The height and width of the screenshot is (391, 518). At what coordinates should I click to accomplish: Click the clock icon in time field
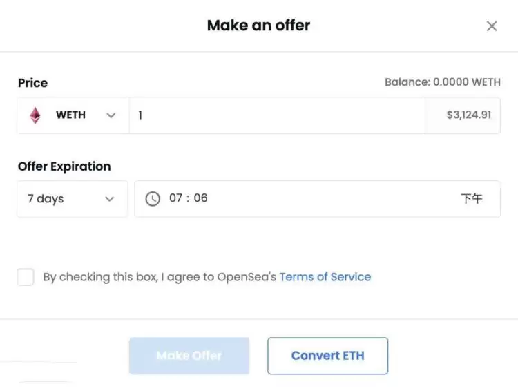(153, 199)
